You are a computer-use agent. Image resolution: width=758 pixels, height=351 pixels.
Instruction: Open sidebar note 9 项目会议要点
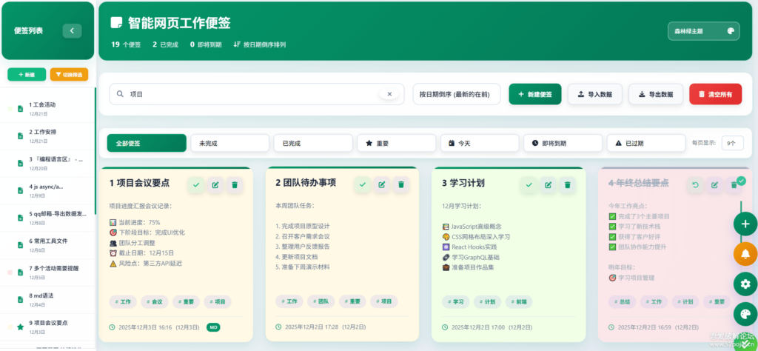coord(47,327)
